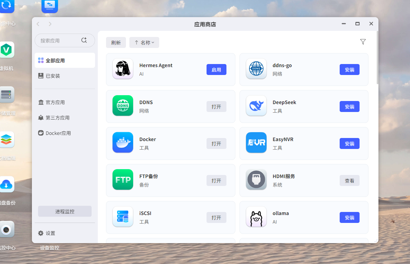Viewport: 410px width, 264px height.
Task: Click the Hermes Agent title text
Action: coord(156,65)
